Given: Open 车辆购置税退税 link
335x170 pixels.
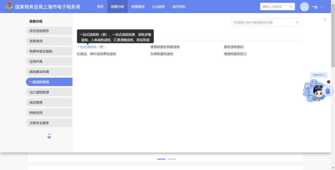Looking at the screenshot, I should (x=162, y=54).
